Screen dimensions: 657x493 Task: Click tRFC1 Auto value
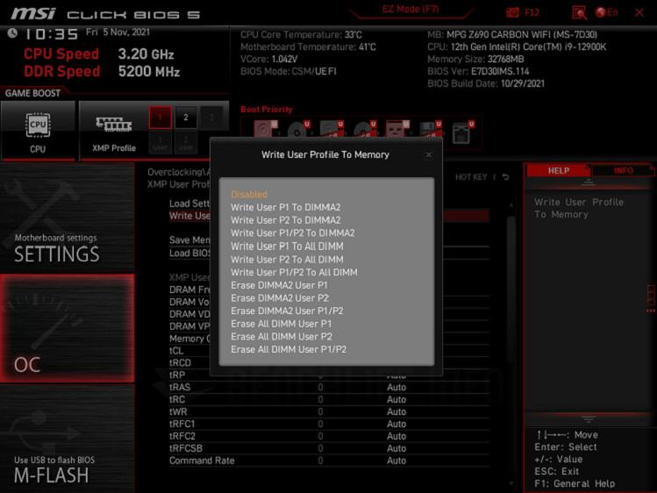(x=396, y=424)
